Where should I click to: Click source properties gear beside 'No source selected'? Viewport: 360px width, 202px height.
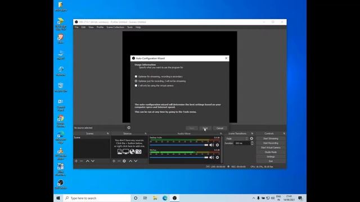pyautogui.click(x=129, y=128)
